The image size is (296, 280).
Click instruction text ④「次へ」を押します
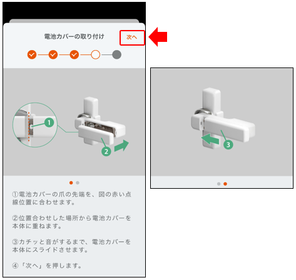pyautogui.click(x=47, y=266)
